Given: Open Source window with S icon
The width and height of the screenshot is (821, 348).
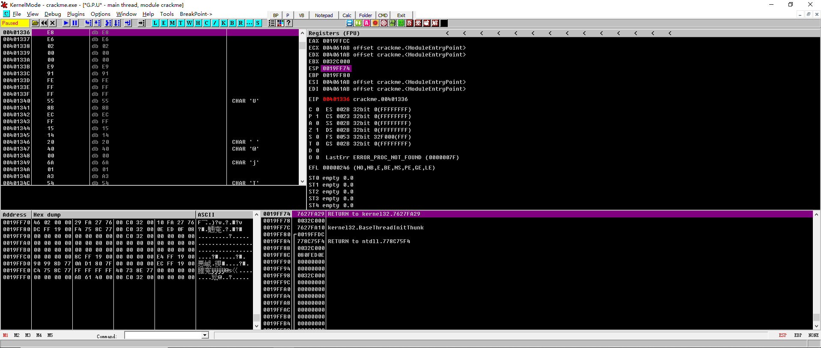Looking at the screenshot, I should (x=258, y=23).
